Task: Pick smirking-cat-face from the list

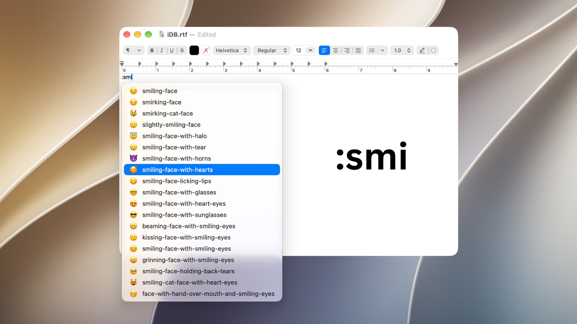Action: point(202,113)
